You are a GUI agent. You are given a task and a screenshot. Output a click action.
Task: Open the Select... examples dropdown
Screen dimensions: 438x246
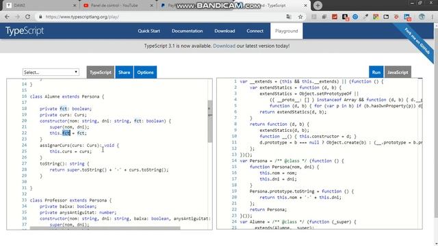tap(51, 72)
